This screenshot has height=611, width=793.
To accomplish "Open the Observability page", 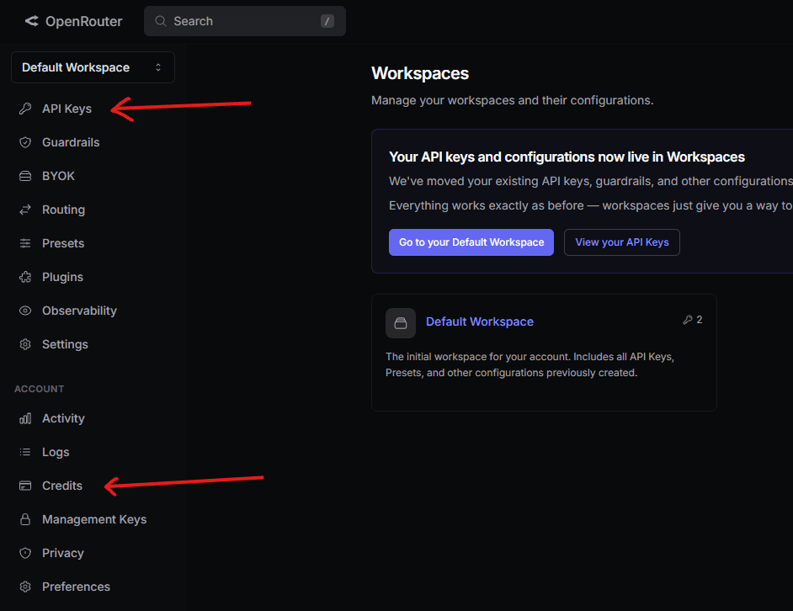I will pyautogui.click(x=79, y=311).
